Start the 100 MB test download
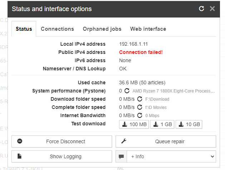Screen dimensions: 225x170 (134, 124)
